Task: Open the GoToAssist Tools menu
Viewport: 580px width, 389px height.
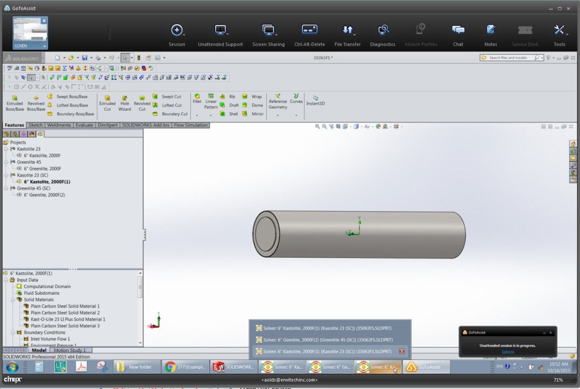Action: pos(559,36)
